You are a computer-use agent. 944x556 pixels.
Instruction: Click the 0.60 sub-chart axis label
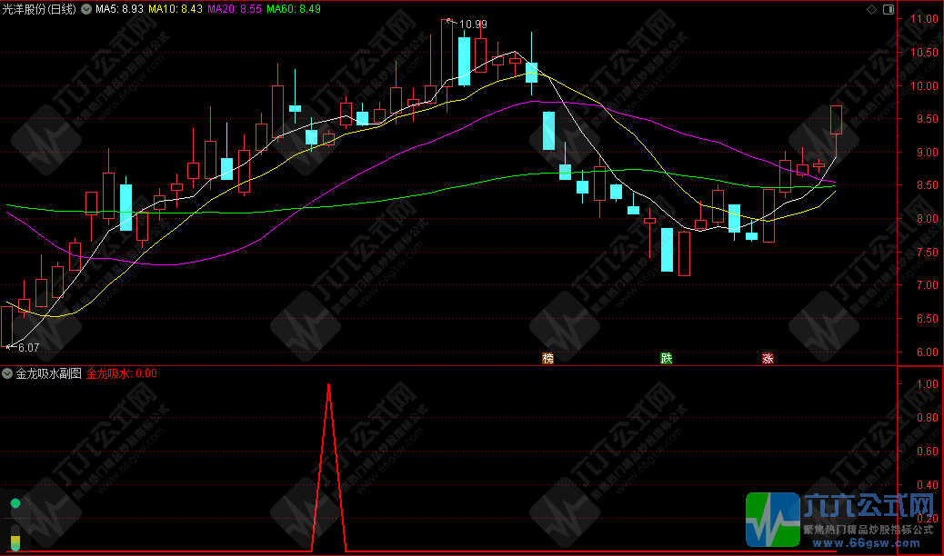pos(927,452)
